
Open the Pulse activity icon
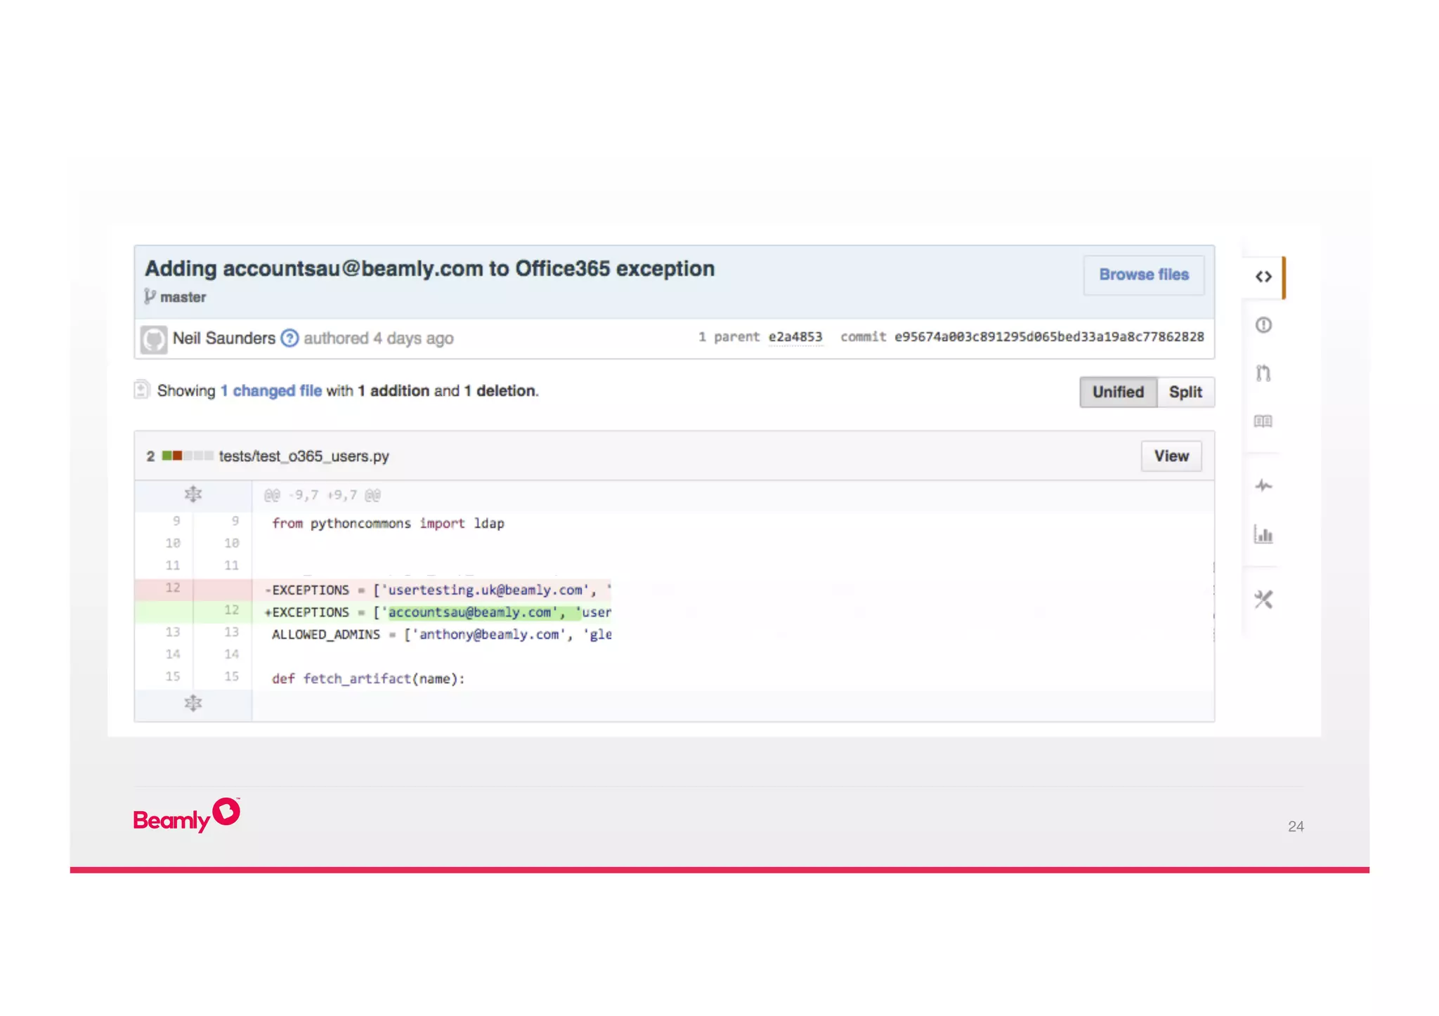[1263, 485]
